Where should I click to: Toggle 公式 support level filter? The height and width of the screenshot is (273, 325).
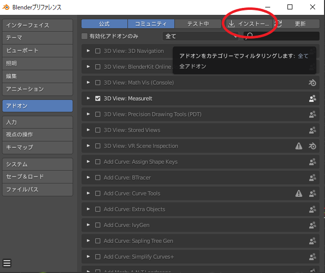coord(104,24)
